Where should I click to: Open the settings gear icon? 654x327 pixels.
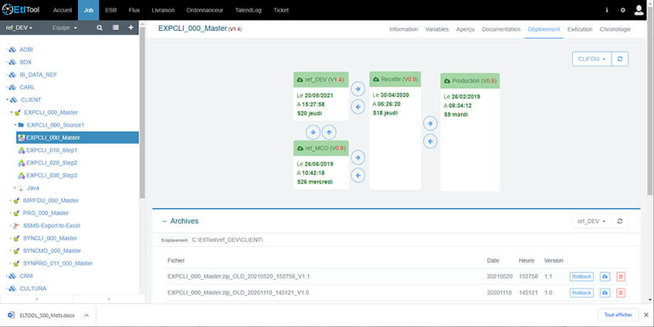[x=622, y=10]
